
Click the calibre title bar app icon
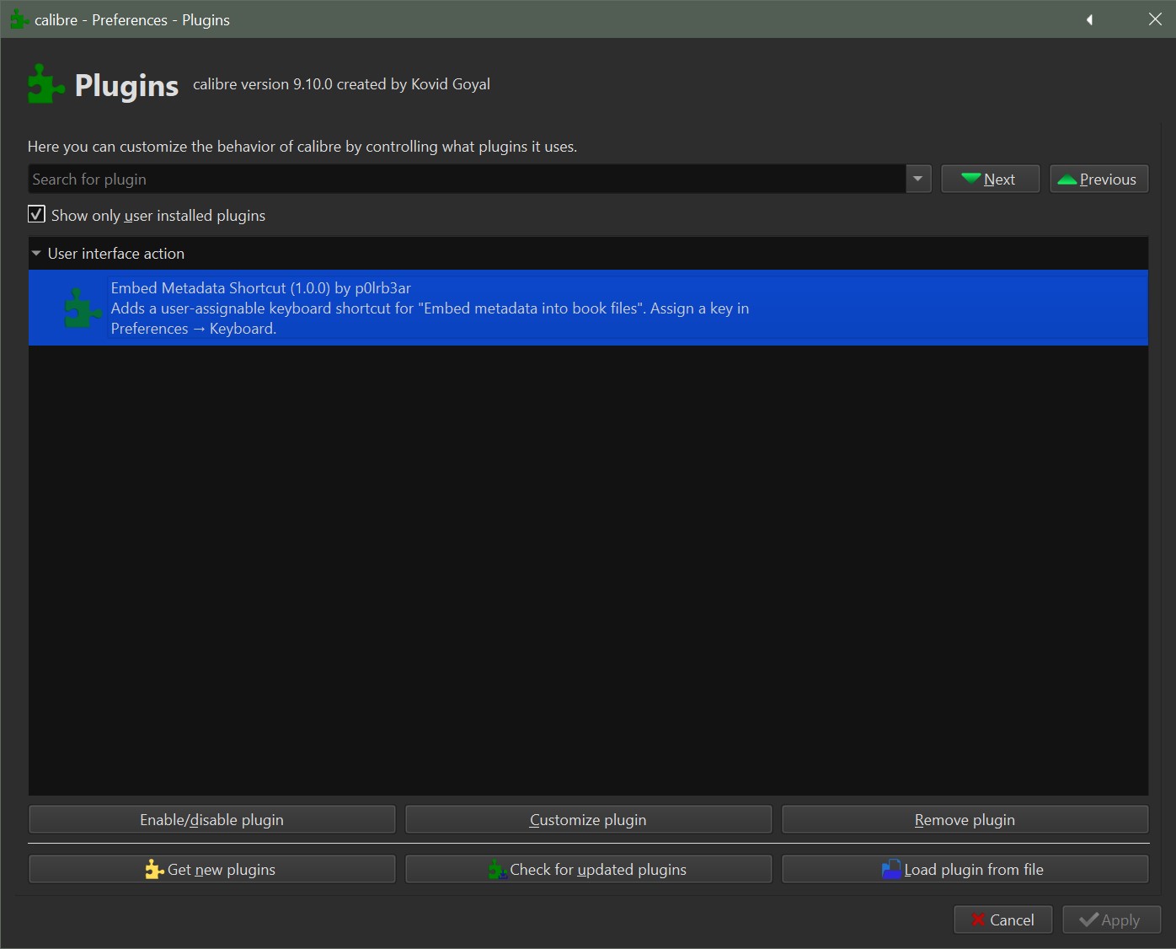pyautogui.click(x=19, y=19)
